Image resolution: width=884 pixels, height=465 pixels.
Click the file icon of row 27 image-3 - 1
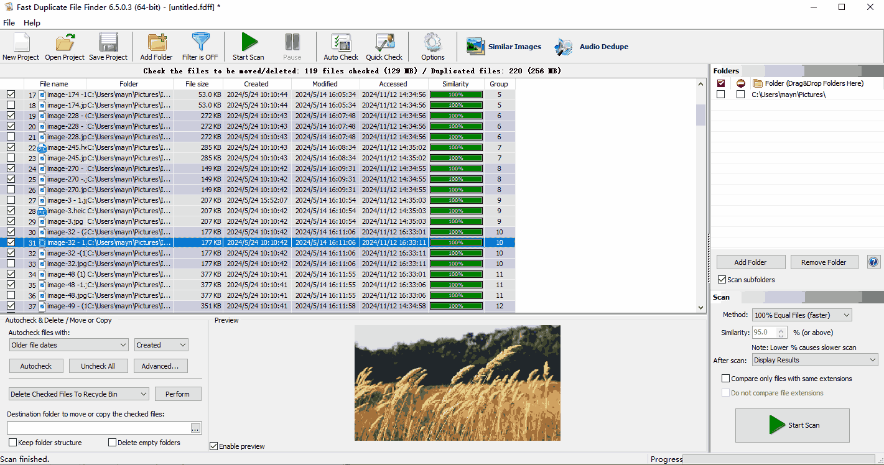tap(42, 200)
